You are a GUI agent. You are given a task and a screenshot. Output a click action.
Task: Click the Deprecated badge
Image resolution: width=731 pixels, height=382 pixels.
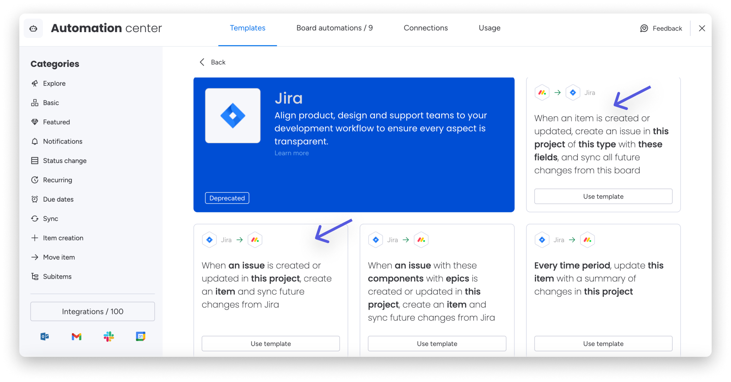click(227, 198)
